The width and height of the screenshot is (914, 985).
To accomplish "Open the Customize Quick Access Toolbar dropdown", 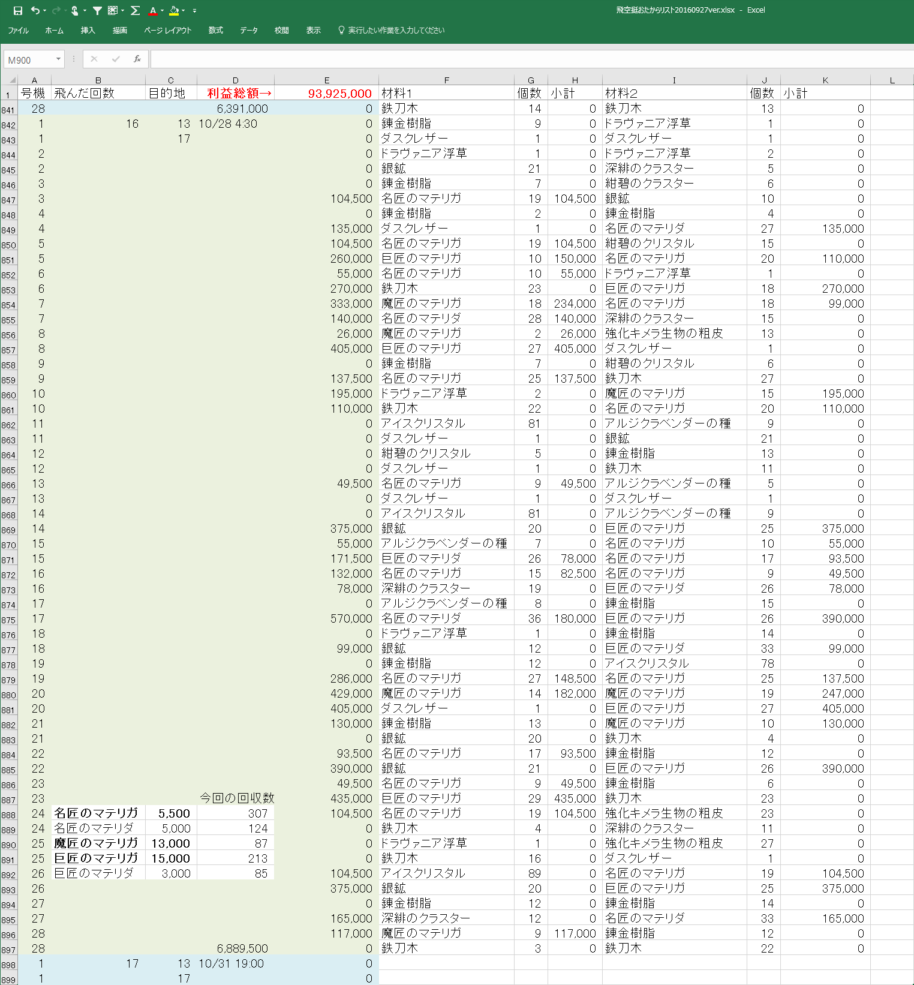I will click(x=194, y=11).
